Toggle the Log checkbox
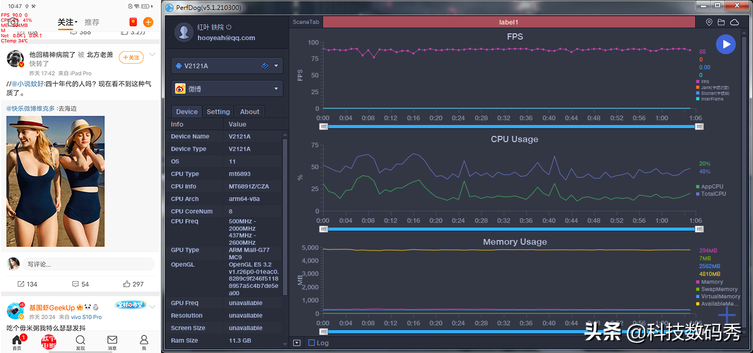This screenshot has width=753, height=353. pyautogui.click(x=312, y=343)
